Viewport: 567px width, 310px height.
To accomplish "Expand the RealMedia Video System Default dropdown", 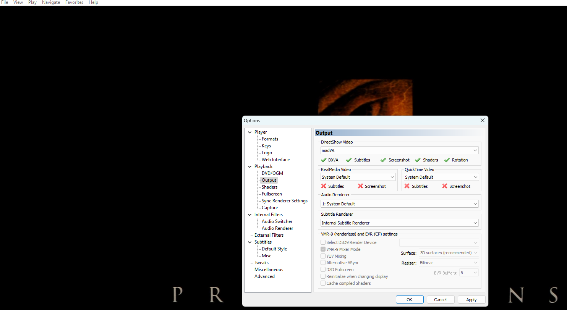I will 358,177.
